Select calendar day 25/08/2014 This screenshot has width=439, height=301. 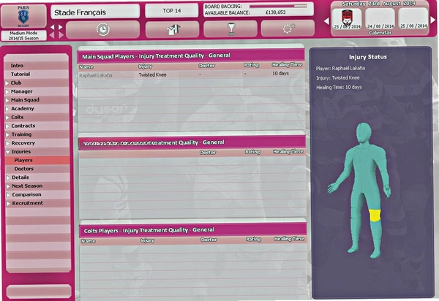click(413, 18)
